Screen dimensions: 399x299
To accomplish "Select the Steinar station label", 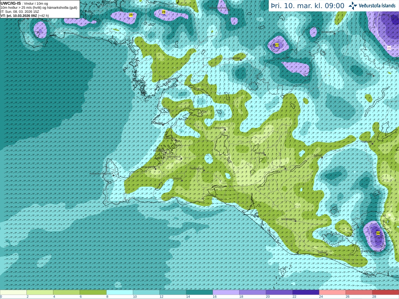I will [x=322, y=252].
